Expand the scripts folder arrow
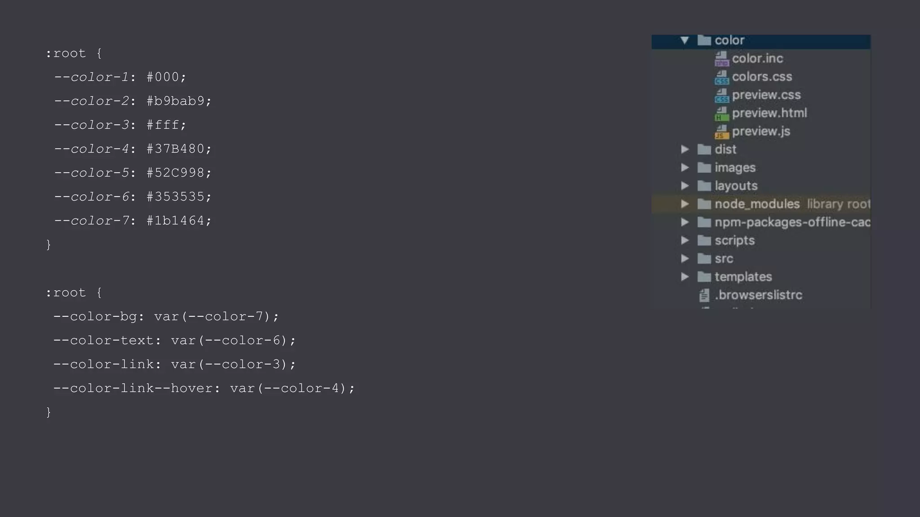920x517 pixels. tap(685, 240)
